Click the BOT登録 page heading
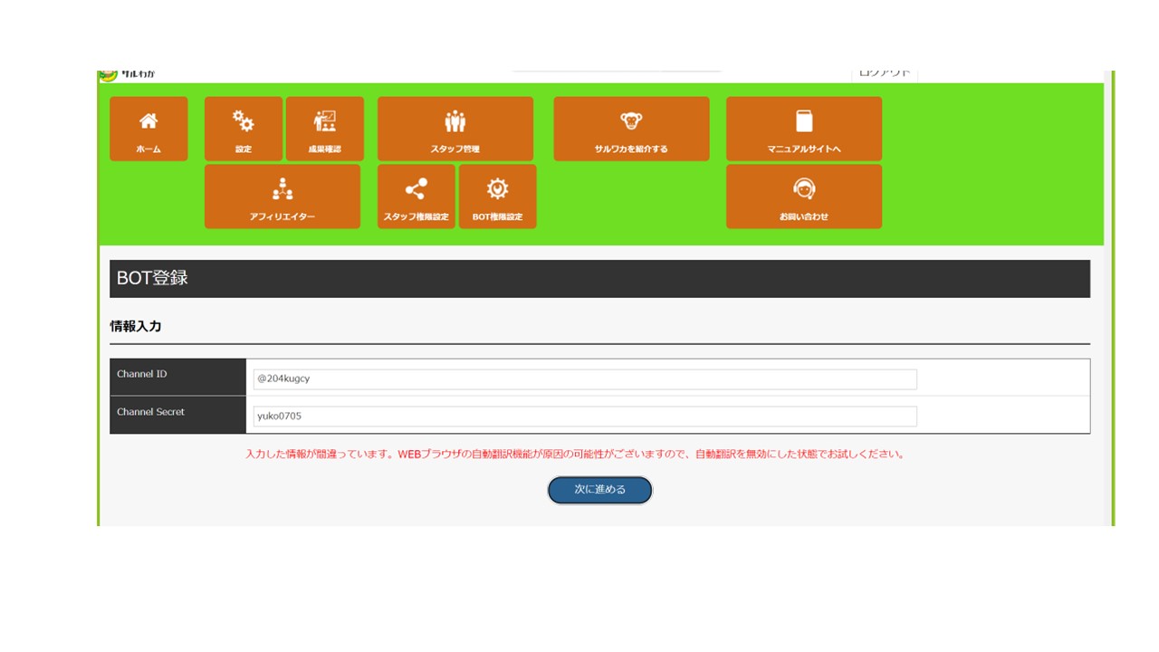Viewport: 1159px width, 652px height. click(152, 279)
